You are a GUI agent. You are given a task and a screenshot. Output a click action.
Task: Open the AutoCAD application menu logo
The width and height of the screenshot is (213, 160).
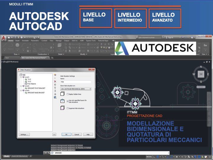click(x=3, y=39)
